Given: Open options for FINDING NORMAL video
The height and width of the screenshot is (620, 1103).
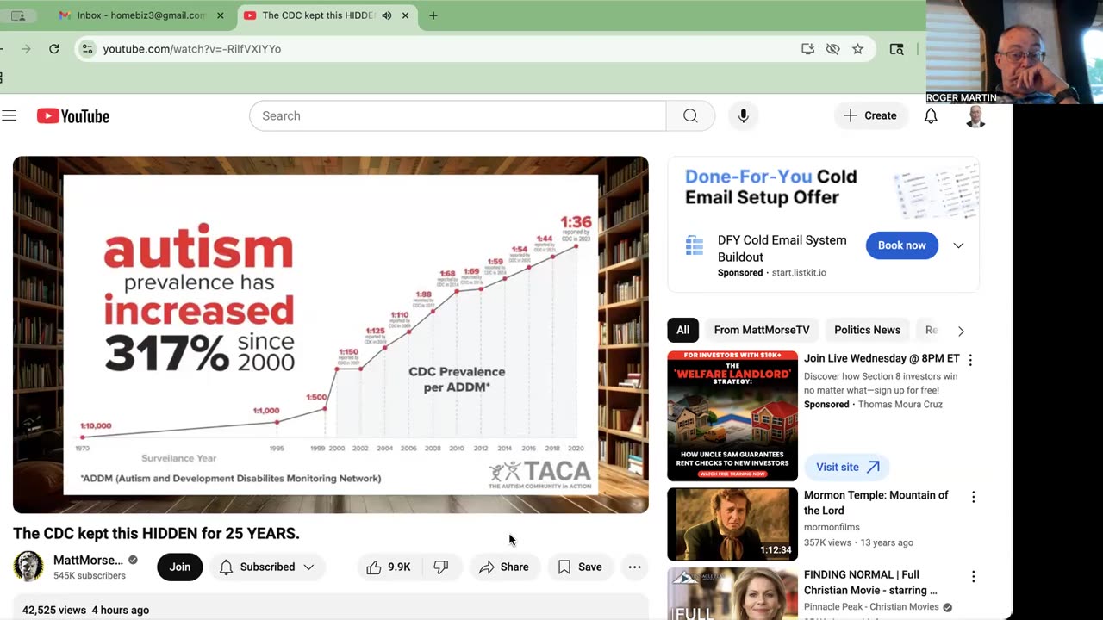Looking at the screenshot, I should (974, 576).
